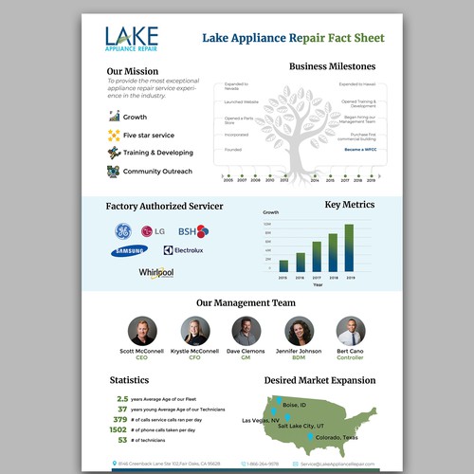Click the email address in footer
The image size is (474, 474).
[337, 464]
